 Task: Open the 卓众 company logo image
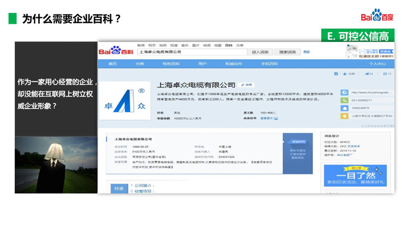[125, 100]
